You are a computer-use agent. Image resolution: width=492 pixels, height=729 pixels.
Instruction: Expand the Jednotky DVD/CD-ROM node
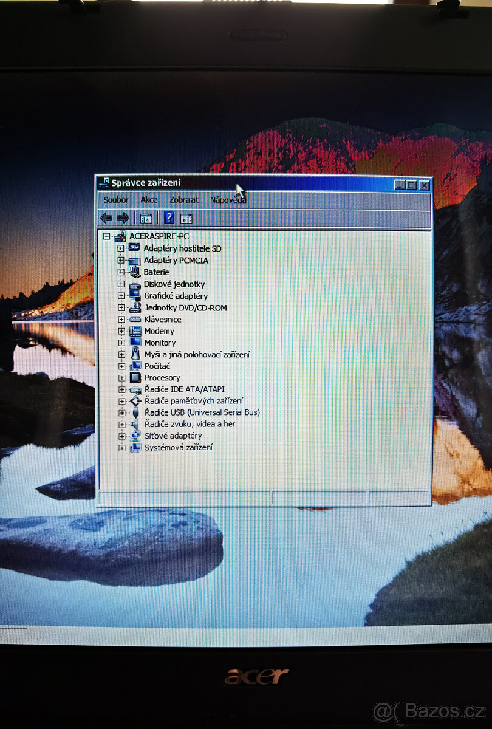pos(121,307)
